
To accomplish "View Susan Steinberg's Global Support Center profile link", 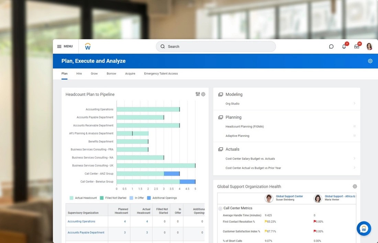I will [x=289, y=196].
